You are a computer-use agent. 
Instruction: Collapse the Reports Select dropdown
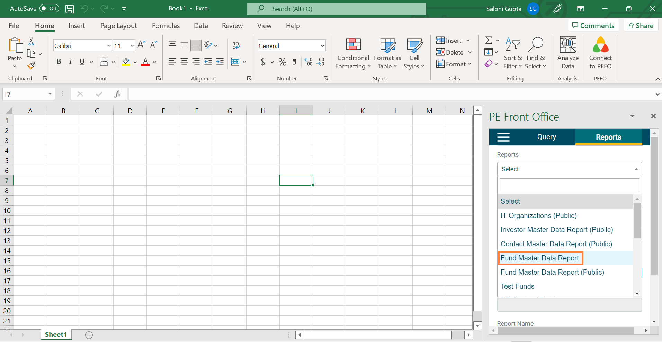click(636, 169)
